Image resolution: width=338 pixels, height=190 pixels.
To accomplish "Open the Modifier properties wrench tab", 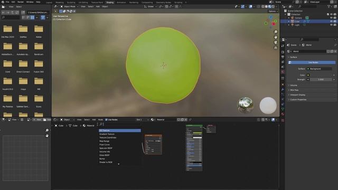I will tap(283, 89).
